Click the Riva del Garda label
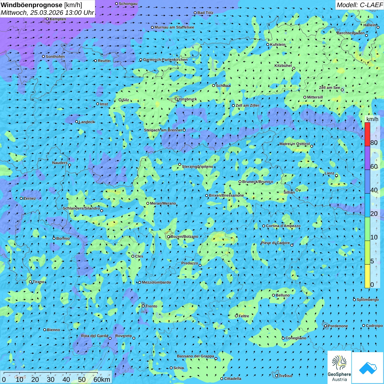The width and height of the screenshot is (384, 384). pyautogui.click(x=95, y=336)
